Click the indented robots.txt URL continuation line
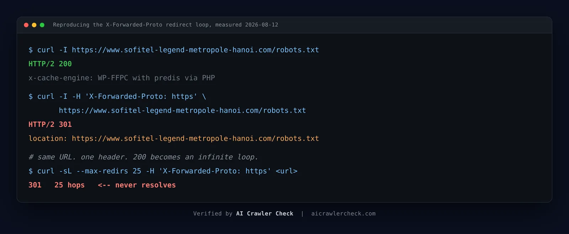Screen dimensions: 569x234 (x=182, y=110)
